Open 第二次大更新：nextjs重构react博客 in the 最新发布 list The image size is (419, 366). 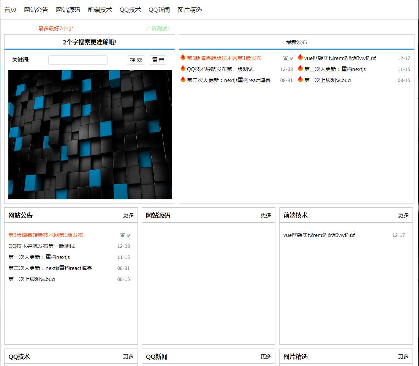pos(229,80)
